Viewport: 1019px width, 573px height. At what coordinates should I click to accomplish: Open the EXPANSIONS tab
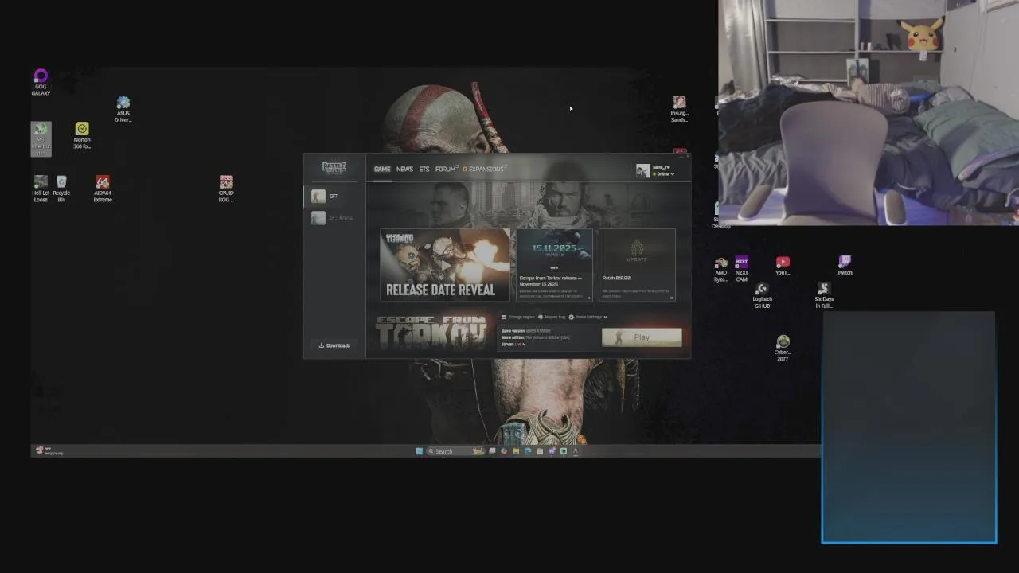(485, 169)
